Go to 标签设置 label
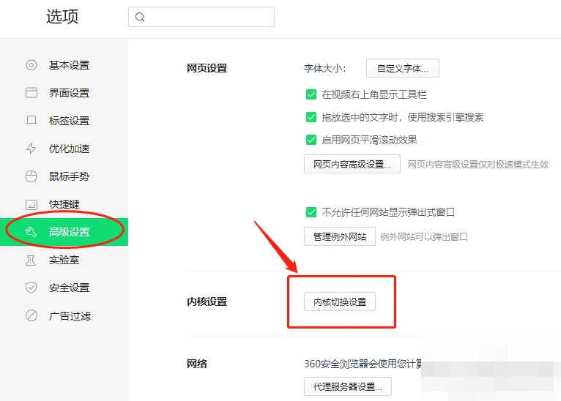The image size is (561, 401). (x=70, y=121)
